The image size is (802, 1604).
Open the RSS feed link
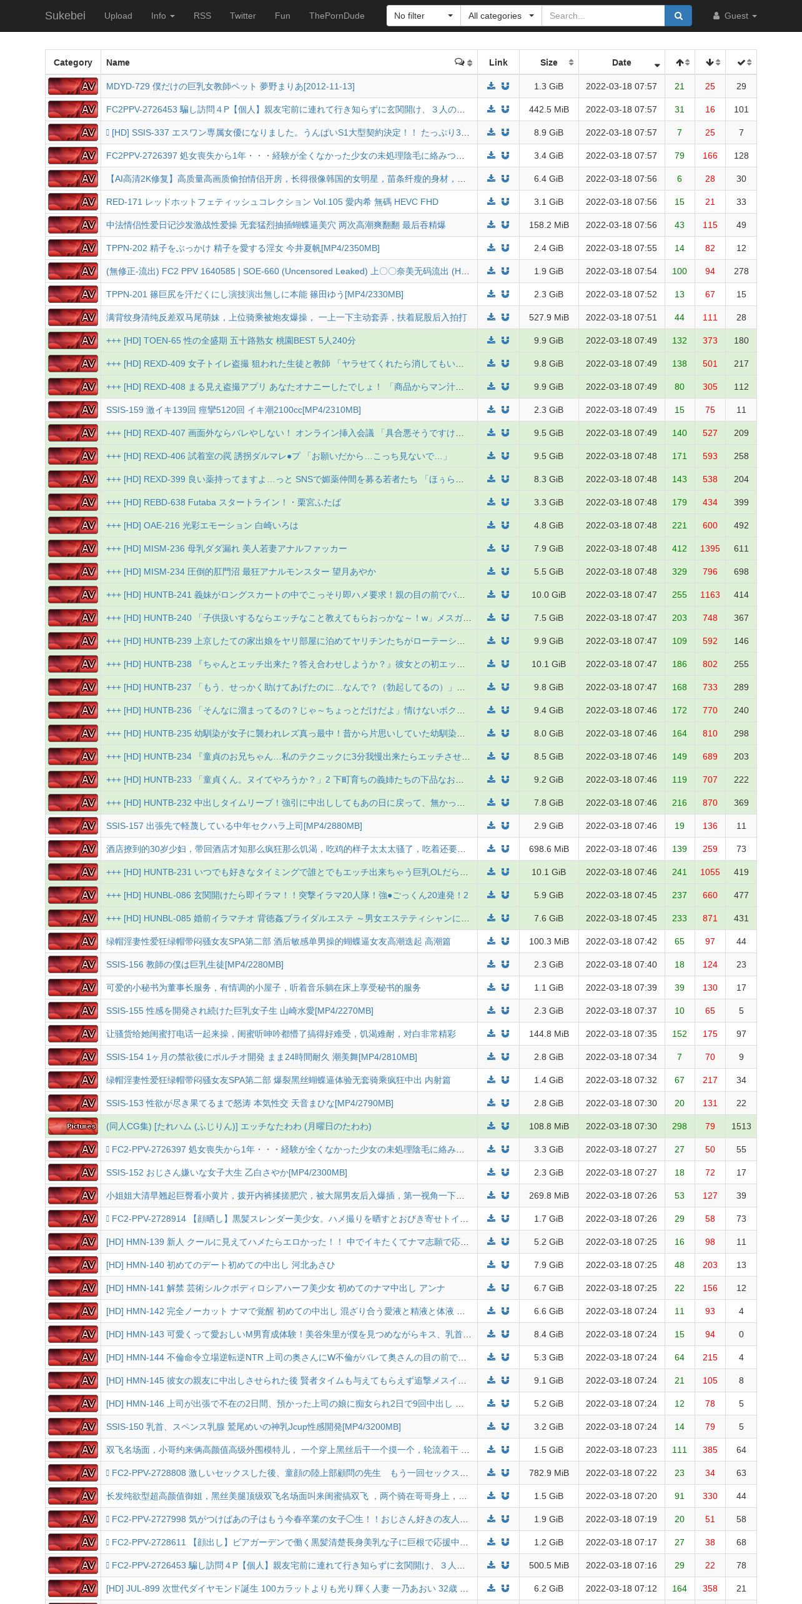pyautogui.click(x=202, y=16)
